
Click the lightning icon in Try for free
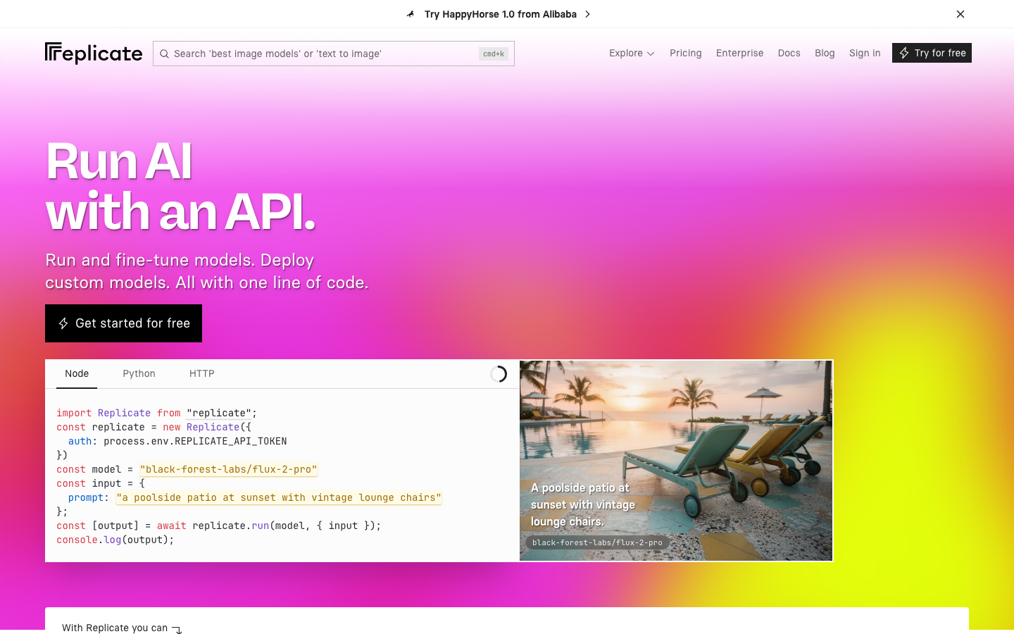904,53
